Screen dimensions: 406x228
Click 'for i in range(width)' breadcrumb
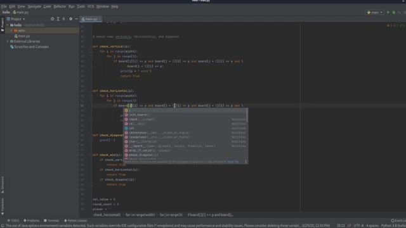pyautogui.click(x=140, y=215)
